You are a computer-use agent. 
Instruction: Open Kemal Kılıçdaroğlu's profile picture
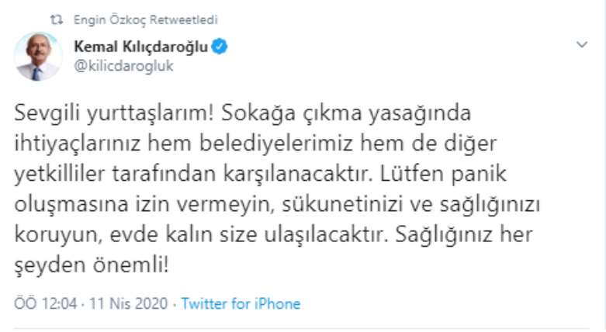coord(37,57)
